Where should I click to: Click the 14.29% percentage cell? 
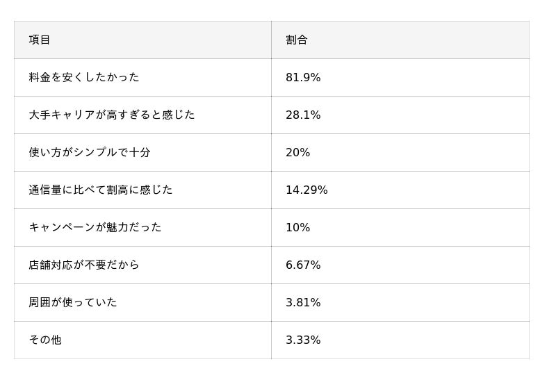click(306, 190)
